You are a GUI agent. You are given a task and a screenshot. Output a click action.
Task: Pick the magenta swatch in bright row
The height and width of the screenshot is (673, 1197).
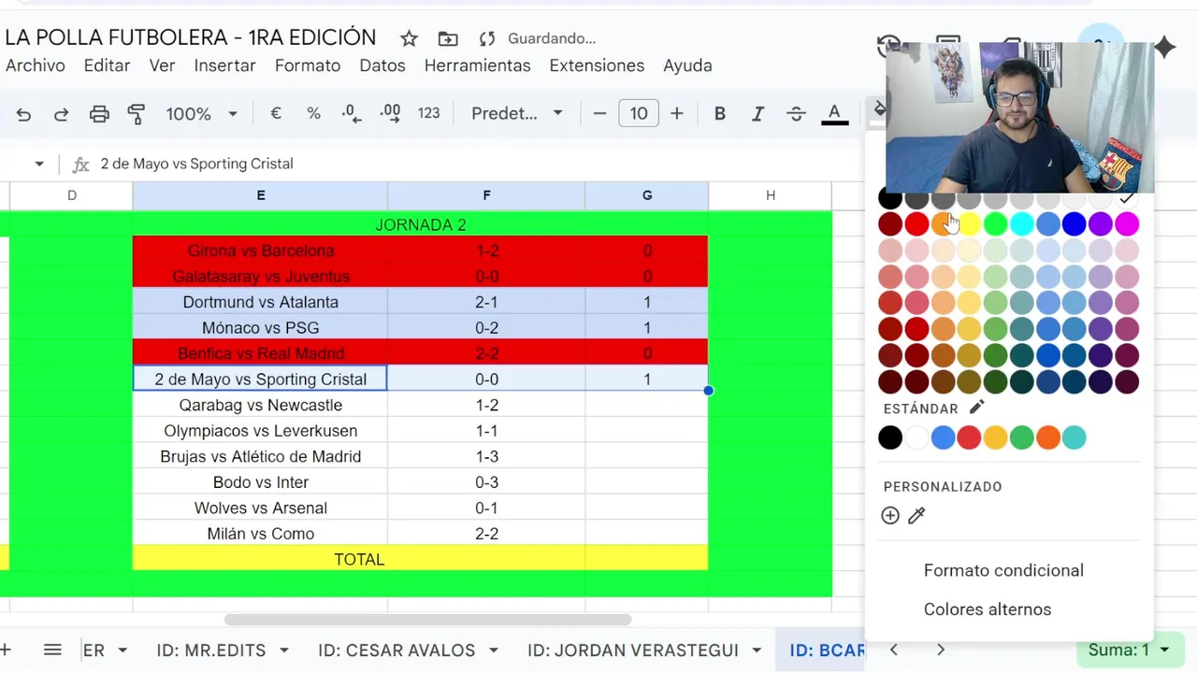(x=1126, y=223)
